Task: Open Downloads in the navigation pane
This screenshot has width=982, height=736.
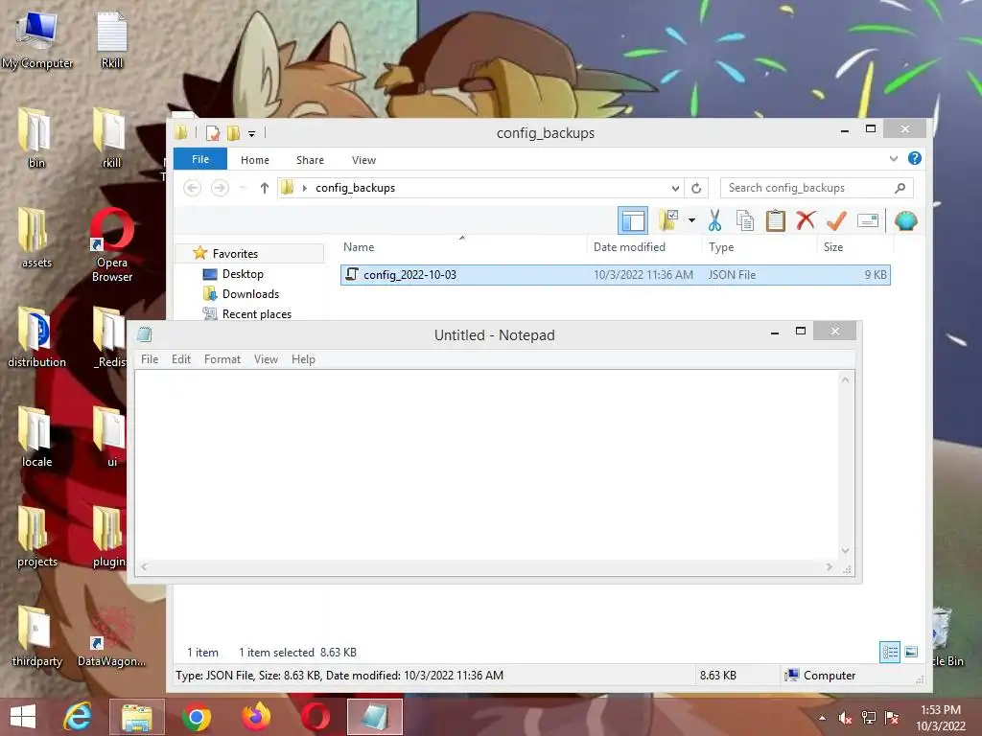Action: pyautogui.click(x=250, y=293)
